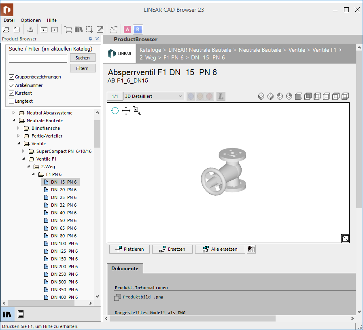Pin the Product Browser panel

(90, 39)
